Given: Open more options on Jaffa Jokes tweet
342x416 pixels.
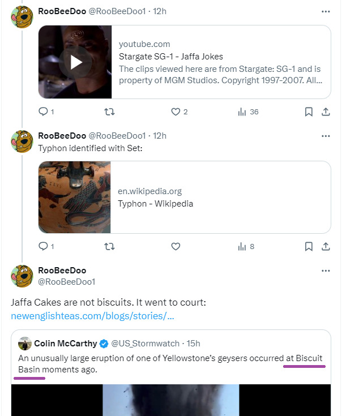Looking at the screenshot, I should 326,11.
